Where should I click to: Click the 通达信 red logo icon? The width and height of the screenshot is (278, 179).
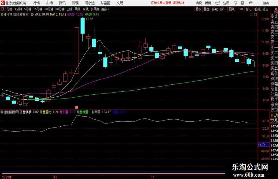pos(3,3)
